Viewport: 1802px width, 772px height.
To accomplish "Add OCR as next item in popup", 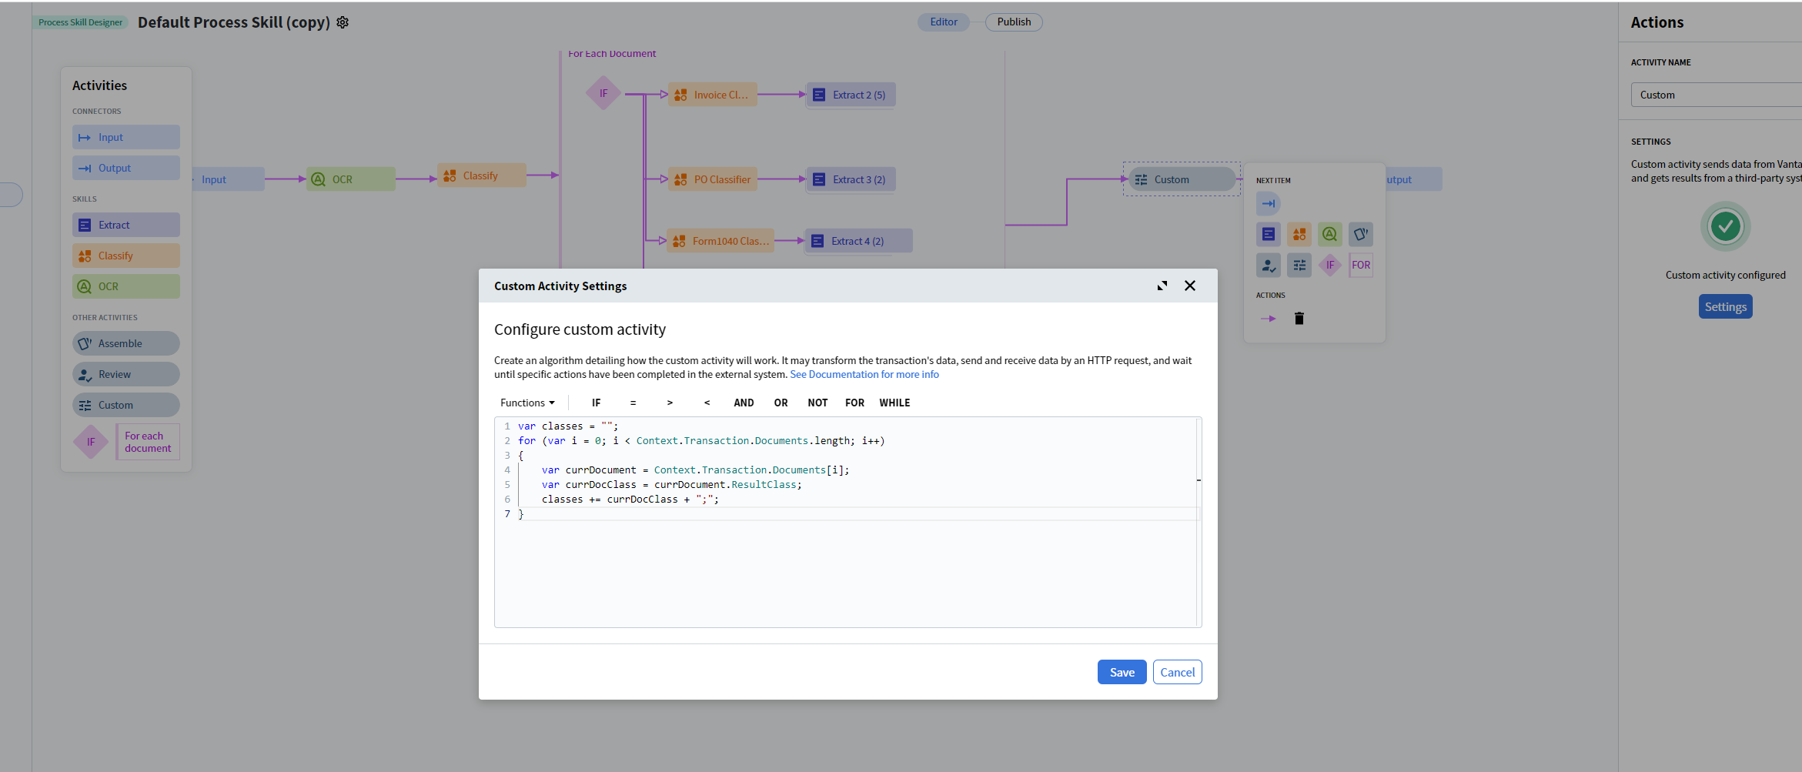I will point(1329,234).
